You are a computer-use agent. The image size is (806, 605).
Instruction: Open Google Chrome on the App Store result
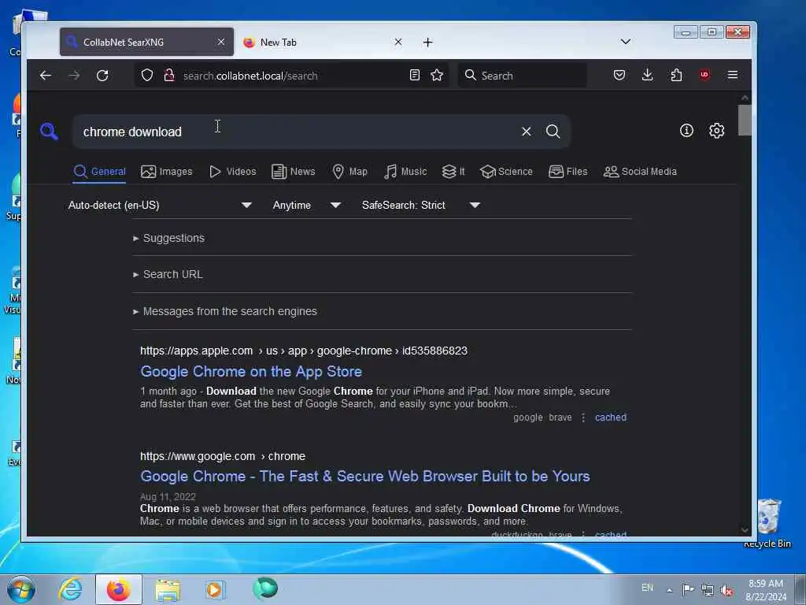[x=251, y=372]
